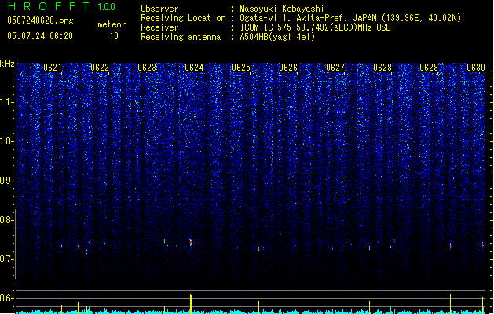
Task: Click the 0629 time marker
Action: pos(429,68)
